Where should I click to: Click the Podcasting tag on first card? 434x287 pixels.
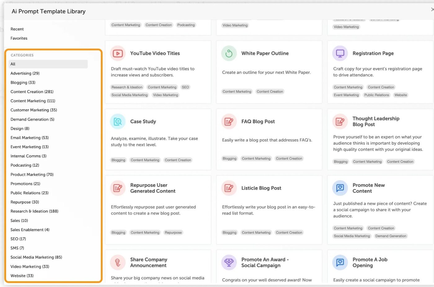pos(186,25)
